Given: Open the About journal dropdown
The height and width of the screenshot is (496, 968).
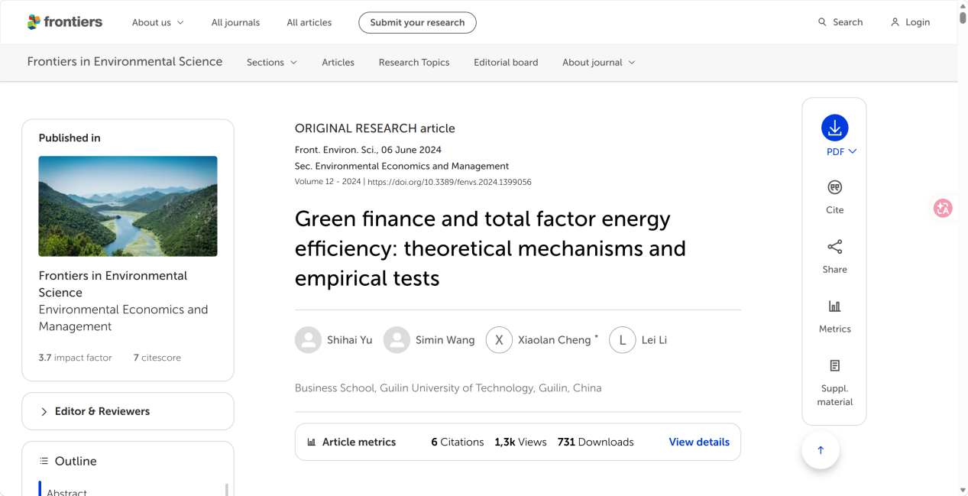Looking at the screenshot, I should click(598, 63).
